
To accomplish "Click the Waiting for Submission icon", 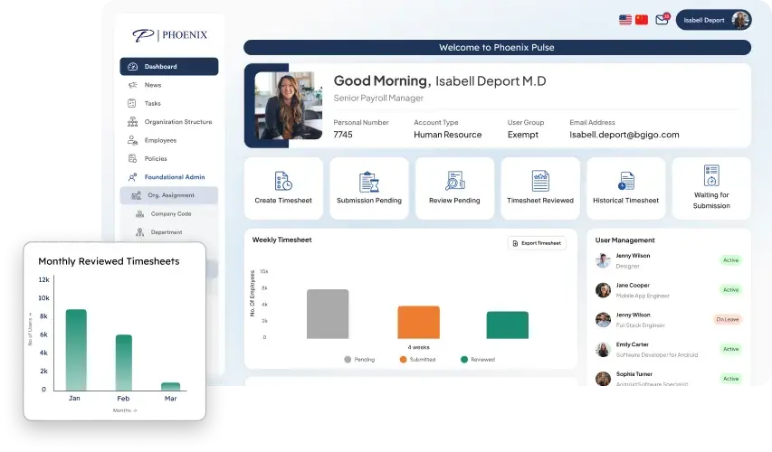I will (x=711, y=175).
